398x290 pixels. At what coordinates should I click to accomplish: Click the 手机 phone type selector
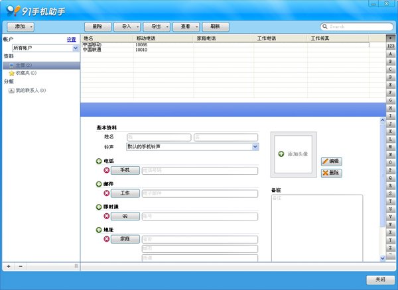(x=125, y=170)
